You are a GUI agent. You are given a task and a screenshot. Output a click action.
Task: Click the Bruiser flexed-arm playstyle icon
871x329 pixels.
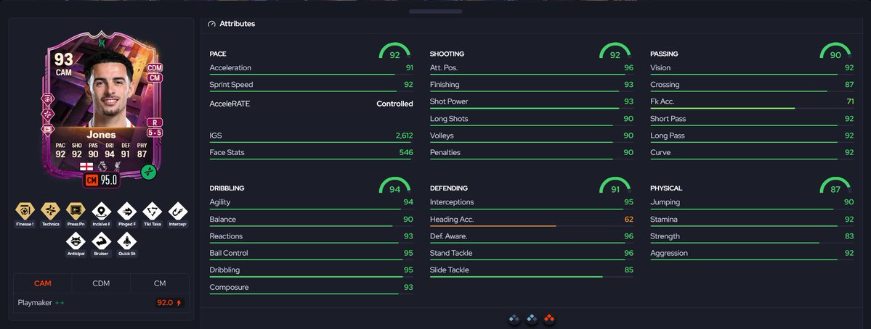tap(101, 241)
